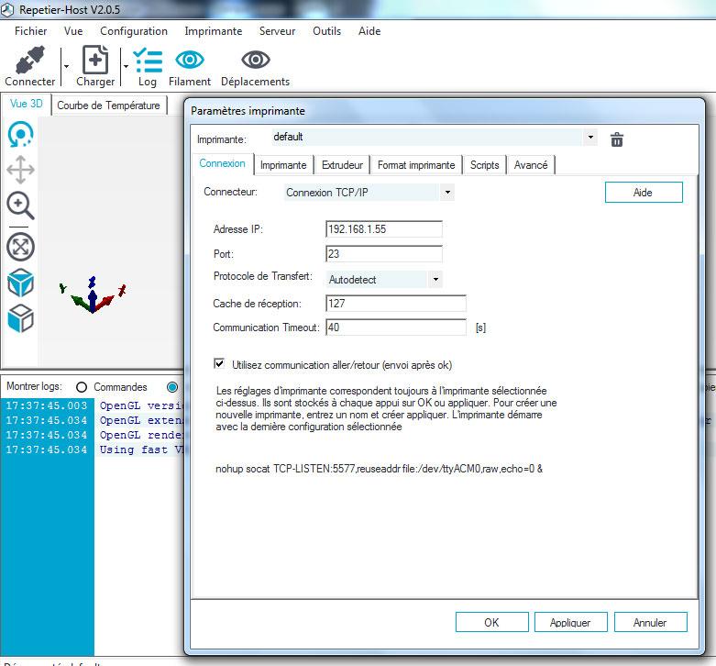The height and width of the screenshot is (666, 716).
Task: Click the 3D axis gizmo in viewport
Action: tap(93, 295)
